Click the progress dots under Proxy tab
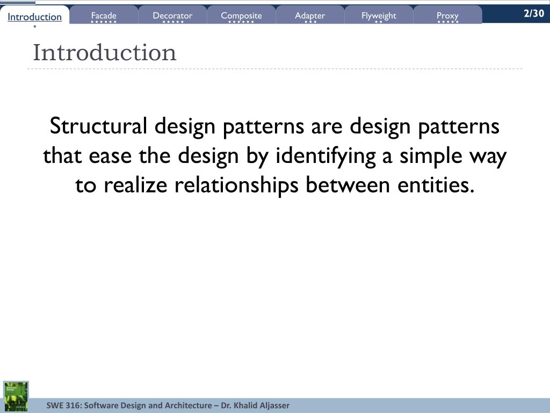The width and height of the screenshot is (550, 413). coord(448,22)
